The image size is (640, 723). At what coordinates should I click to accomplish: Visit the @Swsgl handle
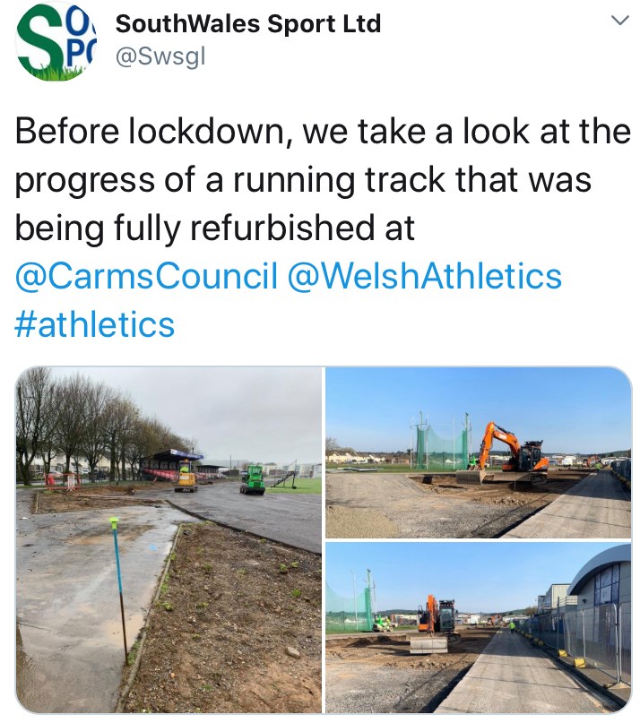[160, 57]
